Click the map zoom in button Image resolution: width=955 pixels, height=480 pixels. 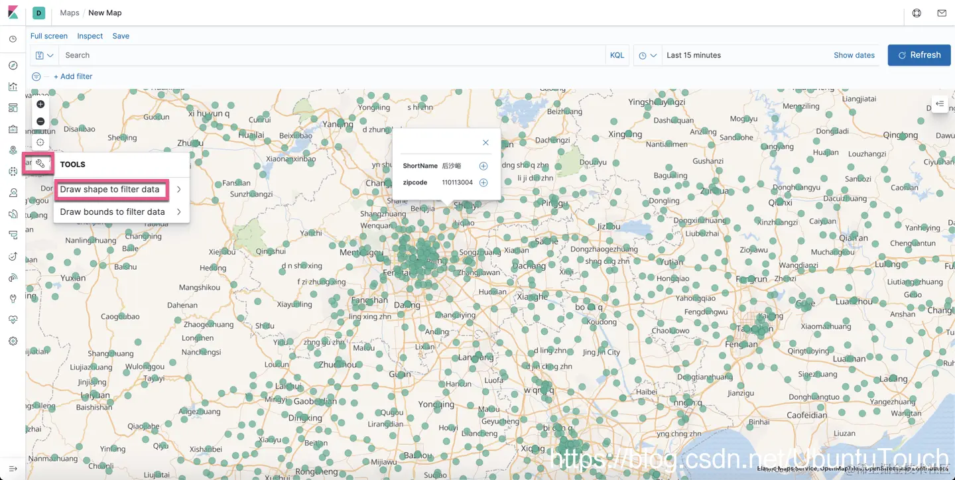coord(40,105)
